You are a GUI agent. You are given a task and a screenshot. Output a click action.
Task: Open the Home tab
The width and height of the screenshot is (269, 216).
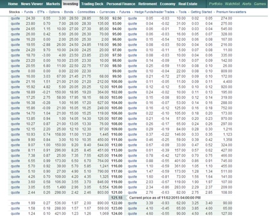click(13, 4)
